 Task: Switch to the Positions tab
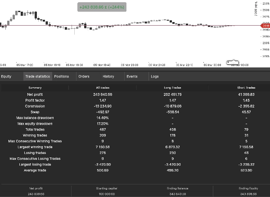click(62, 76)
